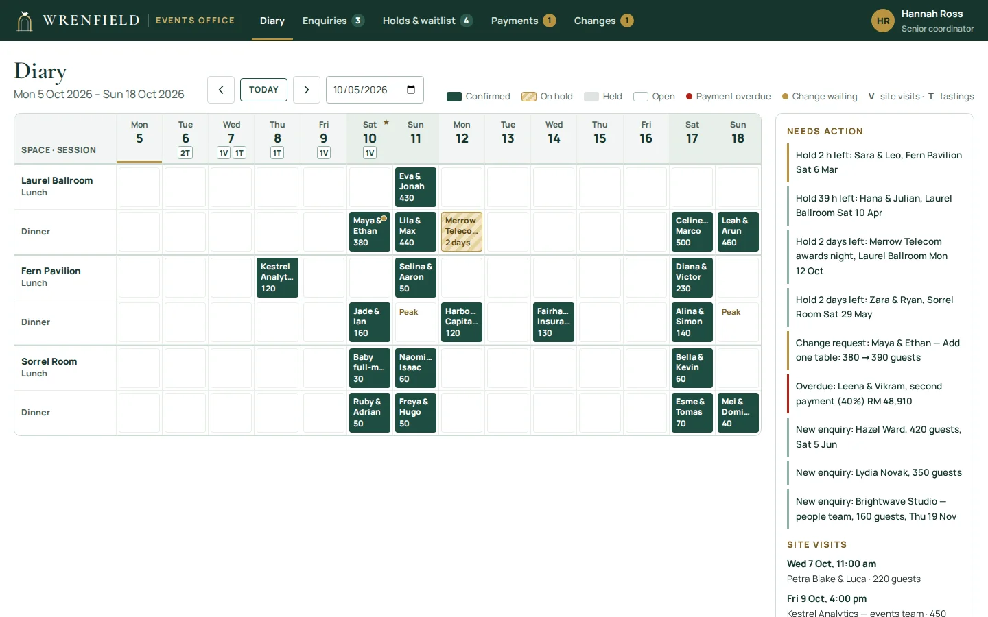
Task: Open New enquiry Hazel Ward item
Action: point(875,437)
